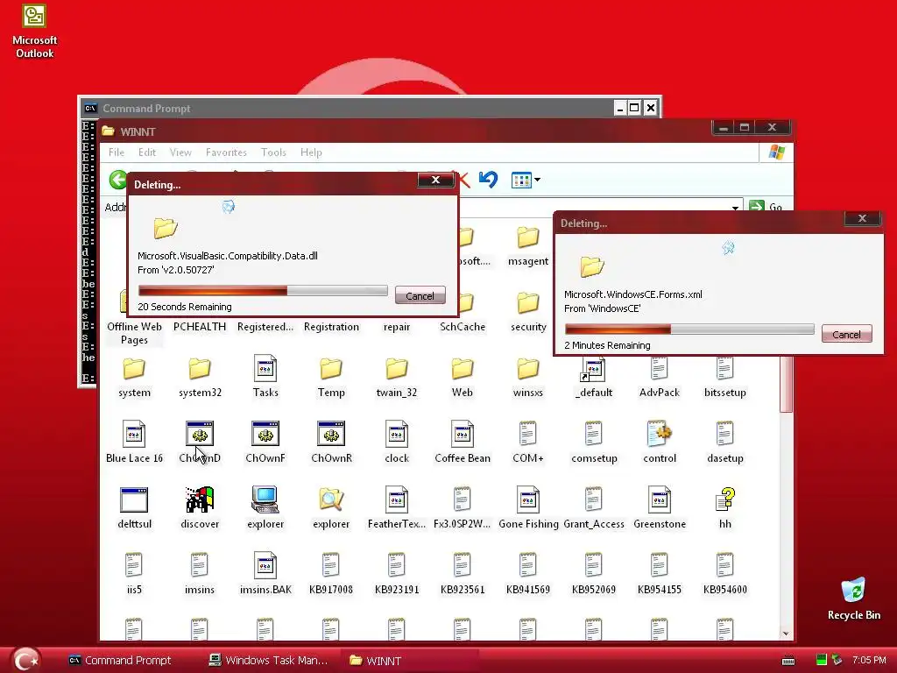897x673 pixels.
Task: Click the Undo toolbar icon
Action: pos(488,180)
